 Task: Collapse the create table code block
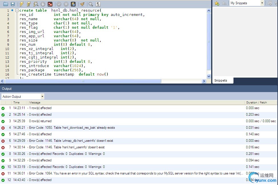pyautogui.click(x=17, y=11)
